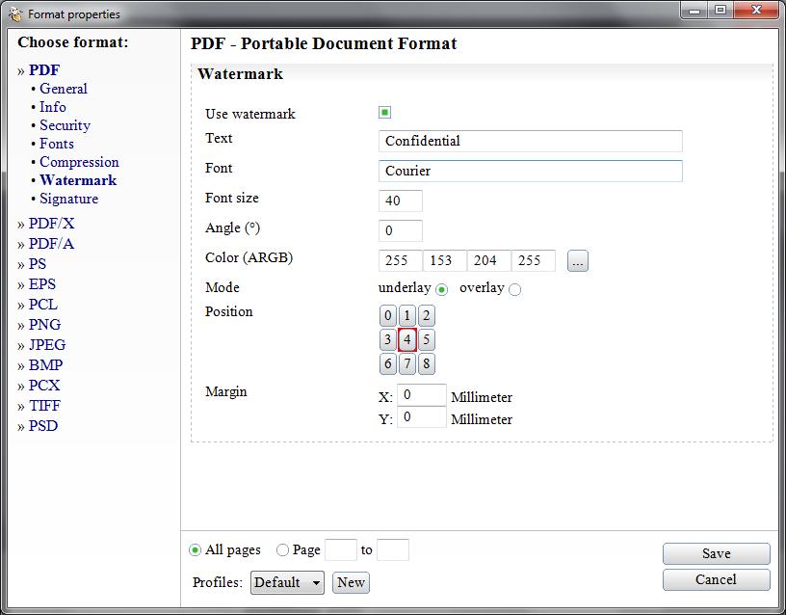Select position 6 bottom-left button
The image size is (786, 615).
tap(388, 364)
